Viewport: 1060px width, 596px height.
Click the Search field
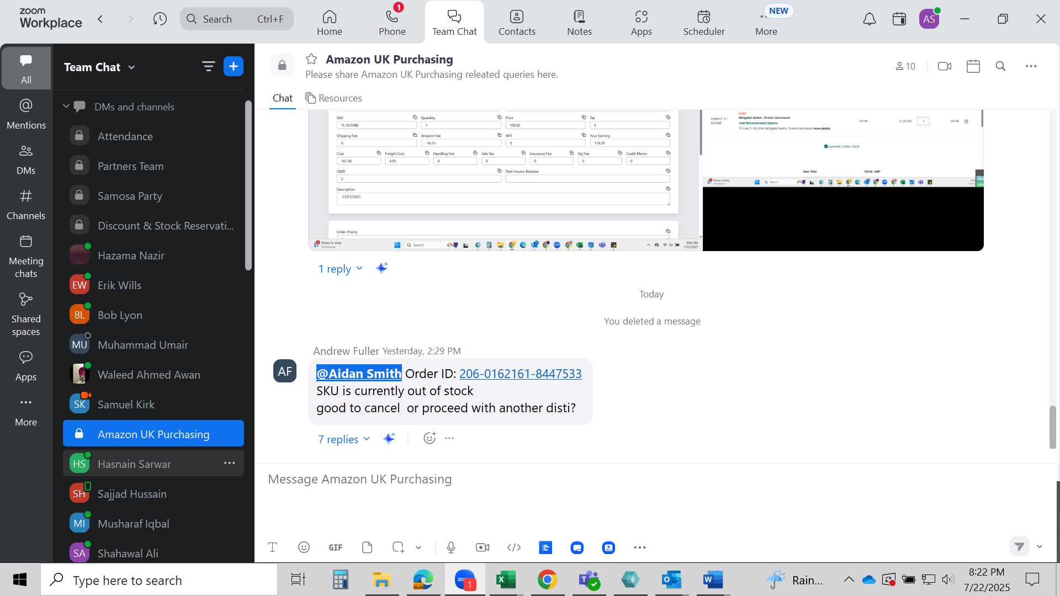point(236,19)
